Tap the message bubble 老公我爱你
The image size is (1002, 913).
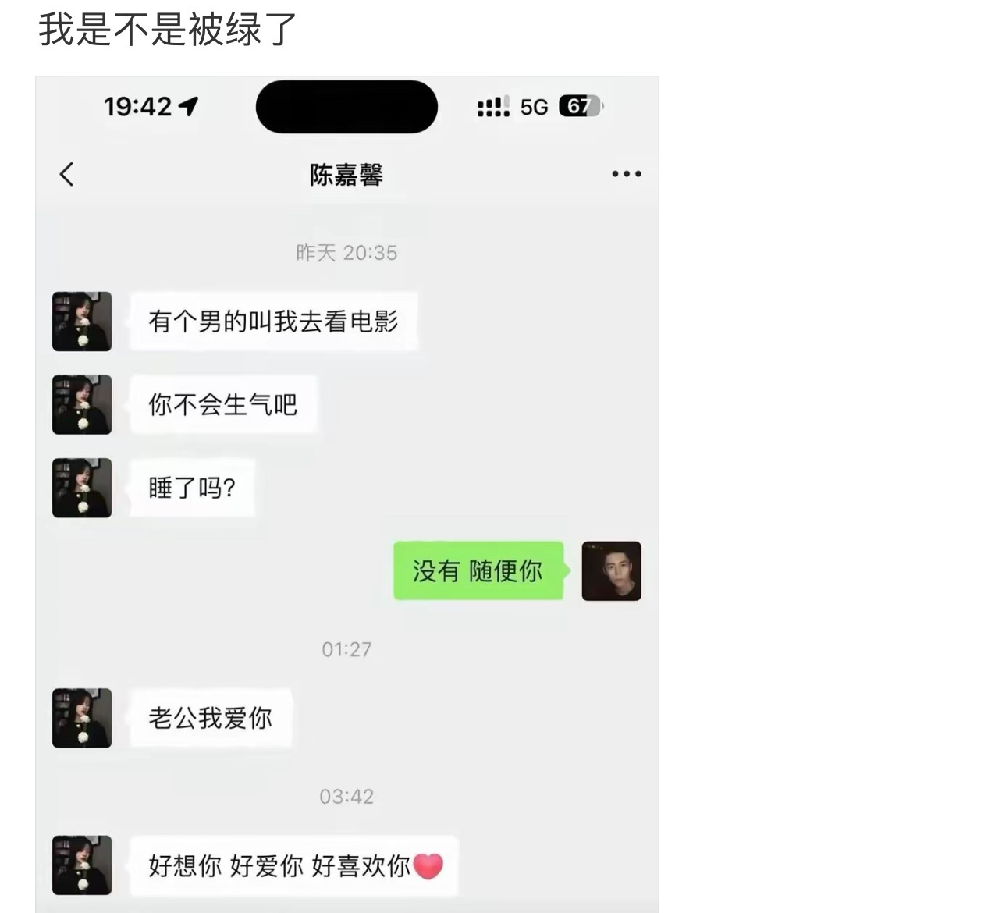point(211,718)
